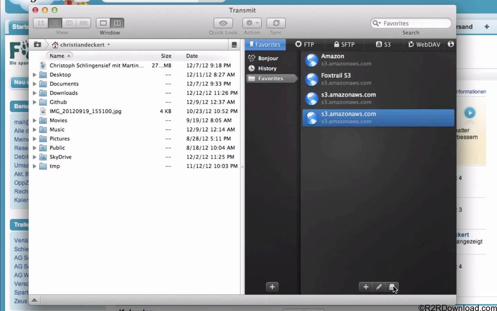The width and height of the screenshot is (497, 311).
Task: Expand the Github folder
Action: tap(35, 102)
